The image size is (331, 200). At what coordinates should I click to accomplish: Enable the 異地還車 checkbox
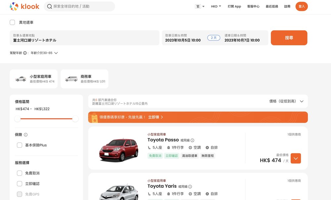(x=13, y=23)
